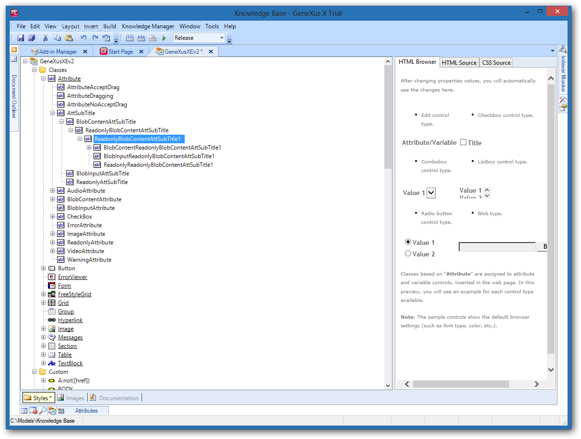581x439 pixels.
Task: Click the listbox down stepper arrow
Action: pyautogui.click(x=487, y=195)
